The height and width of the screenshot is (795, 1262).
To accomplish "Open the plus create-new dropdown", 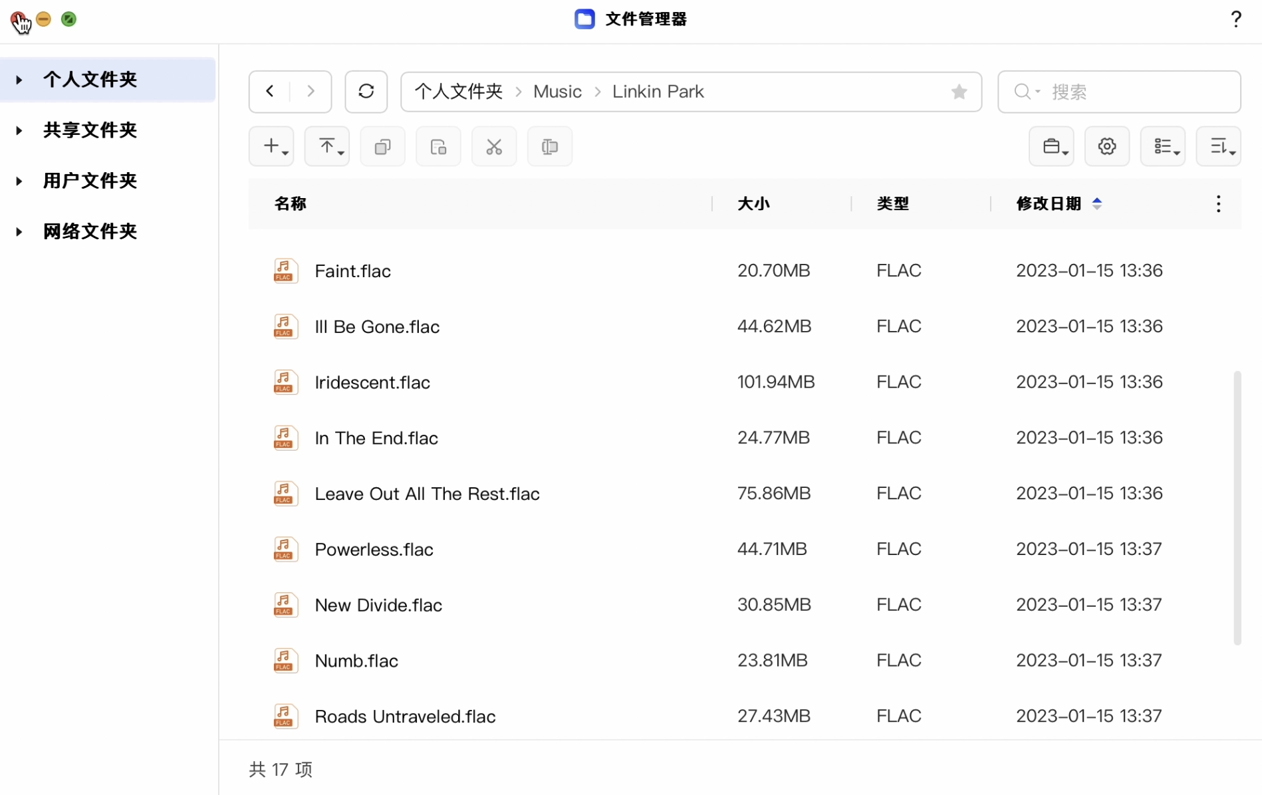I will tap(271, 147).
